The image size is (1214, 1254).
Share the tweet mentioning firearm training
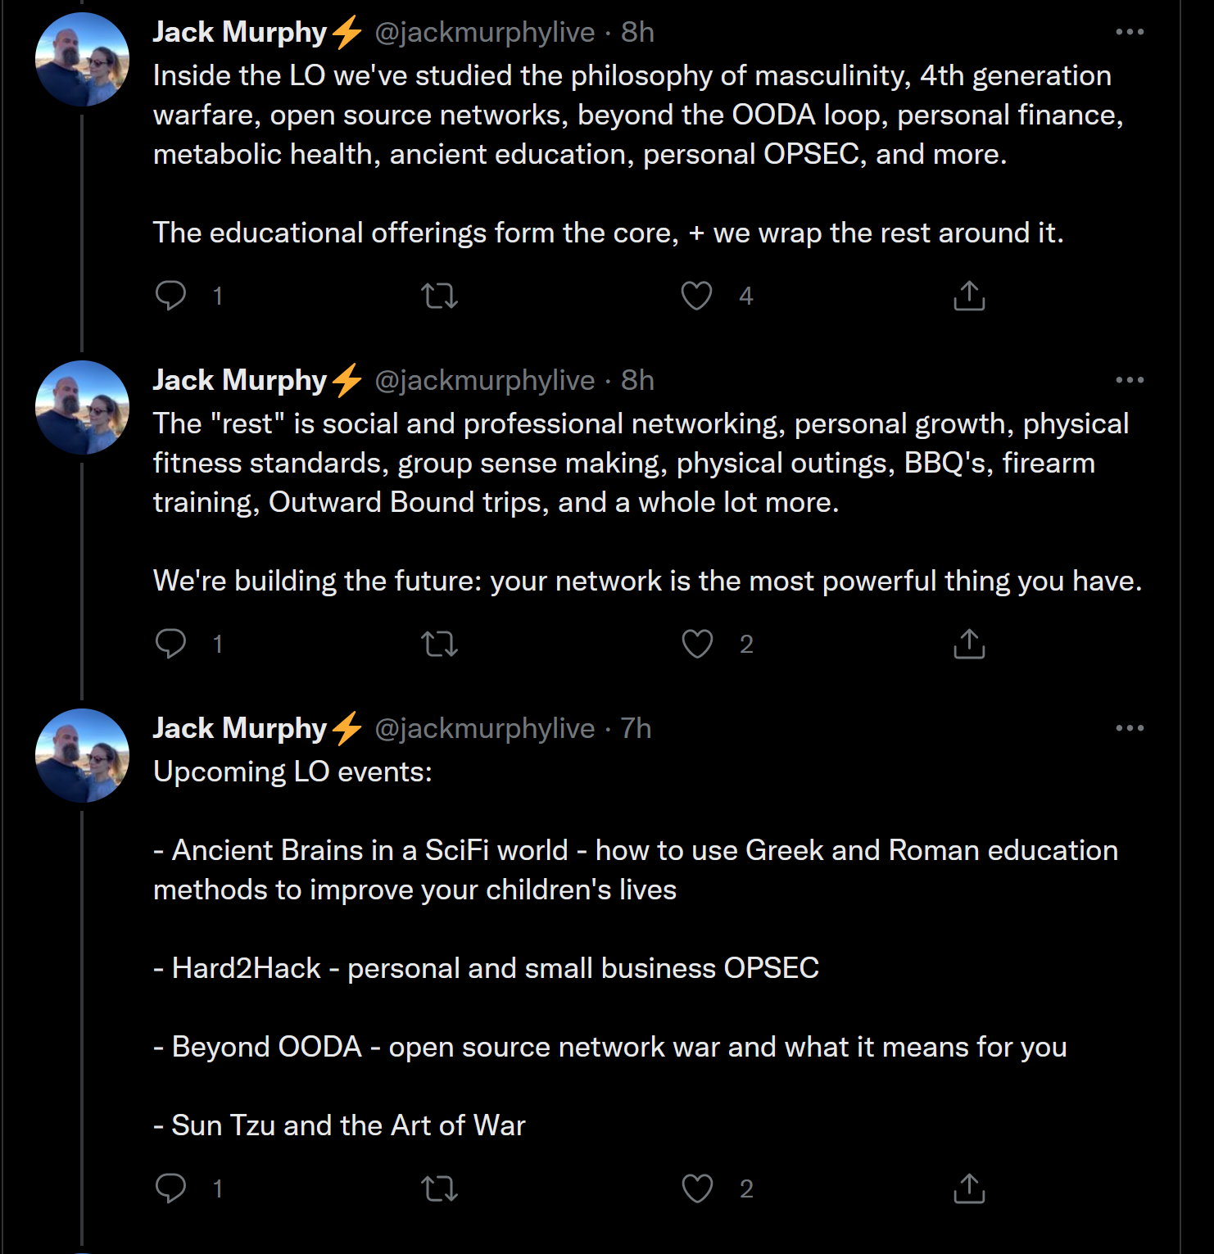tap(969, 644)
